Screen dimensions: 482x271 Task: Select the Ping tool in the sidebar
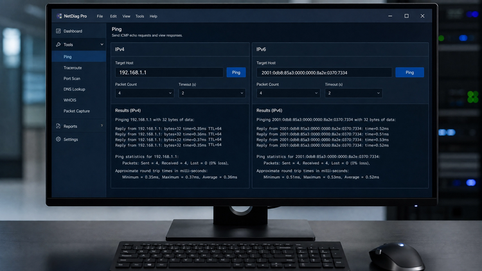pos(79,57)
